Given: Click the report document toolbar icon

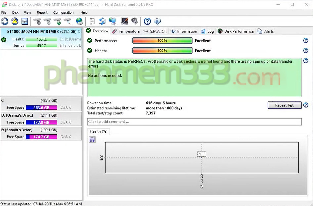Looking at the screenshot, I should [x=92, y=21].
